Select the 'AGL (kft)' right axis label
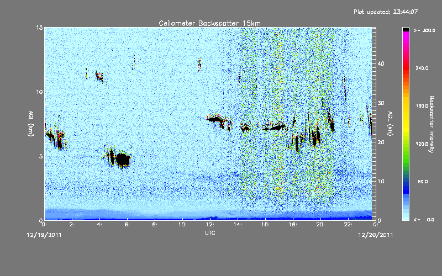Viewport: 442px width, 276px height. pyautogui.click(x=391, y=124)
